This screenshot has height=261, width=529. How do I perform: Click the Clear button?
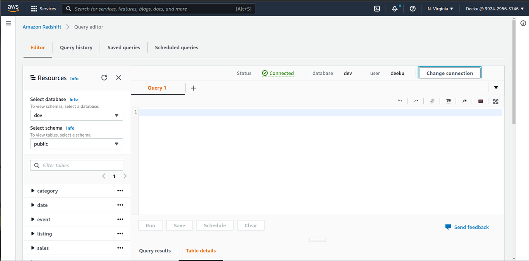tap(251, 225)
